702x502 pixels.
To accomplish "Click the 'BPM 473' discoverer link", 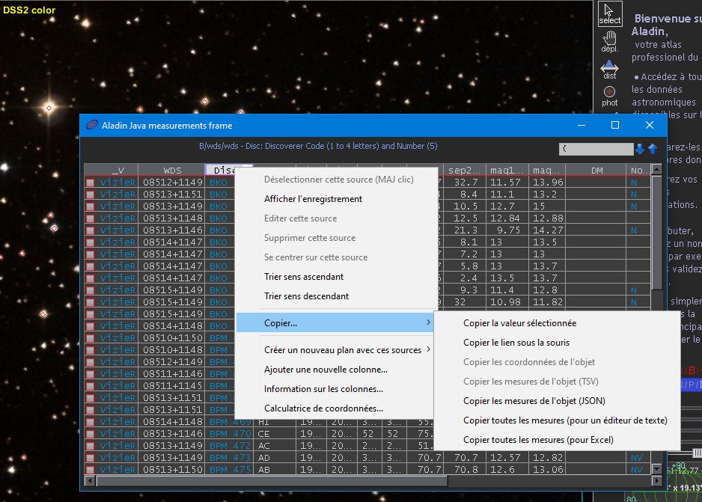I will [230, 458].
